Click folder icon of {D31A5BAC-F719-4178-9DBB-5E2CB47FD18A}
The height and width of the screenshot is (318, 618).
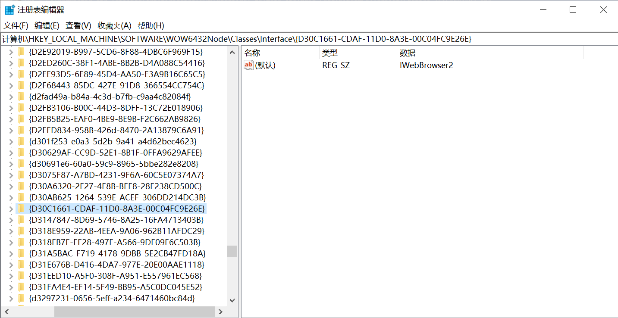click(x=21, y=253)
